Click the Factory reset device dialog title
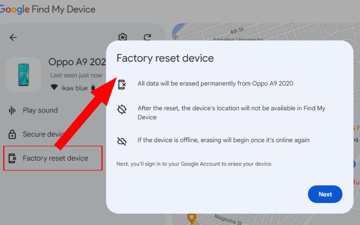The height and width of the screenshot is (225, 360). click(x=165, y=58)
